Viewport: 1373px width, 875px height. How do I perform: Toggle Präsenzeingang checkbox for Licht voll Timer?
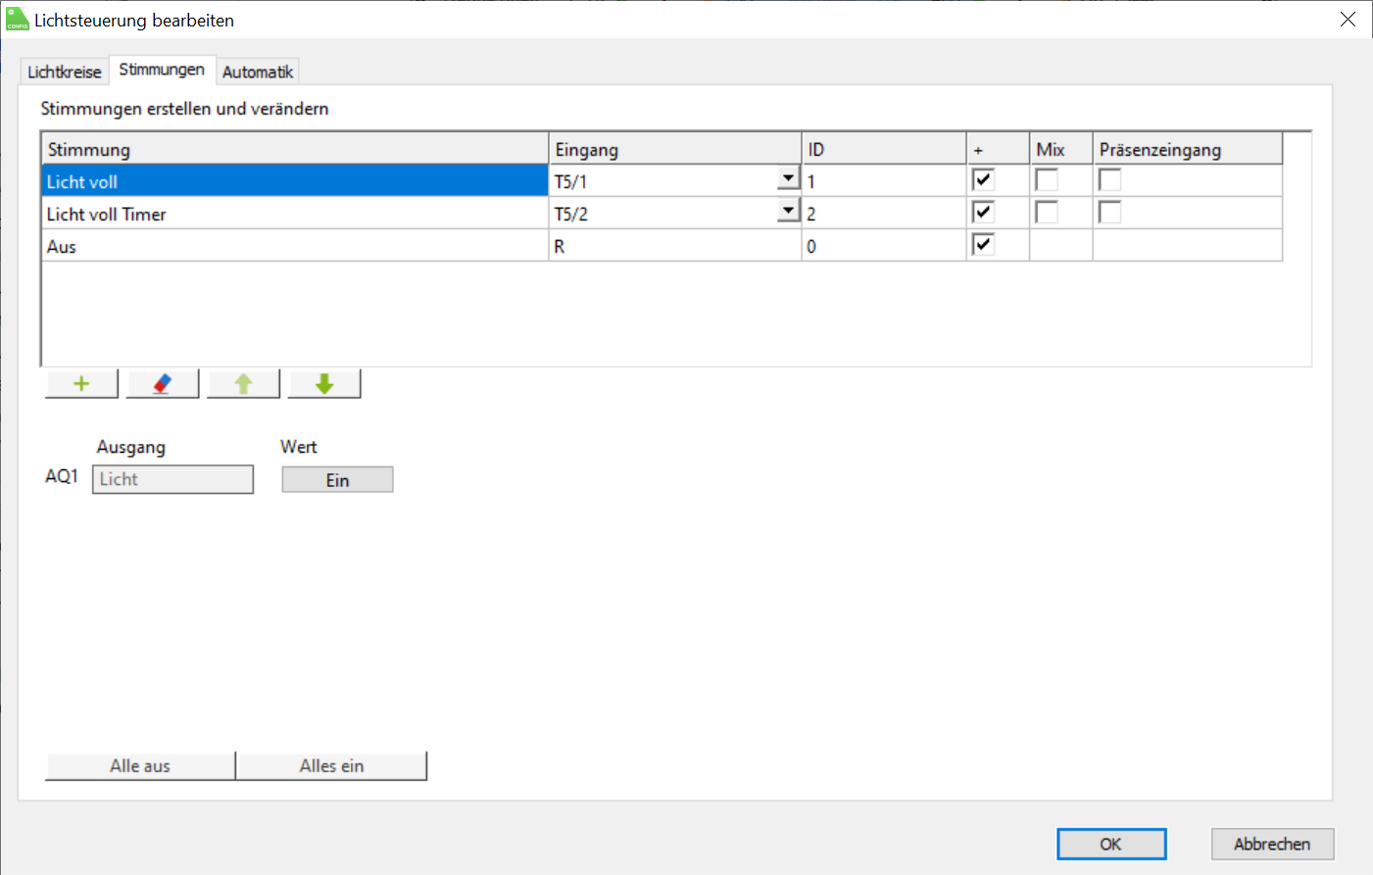(1109, 213)
